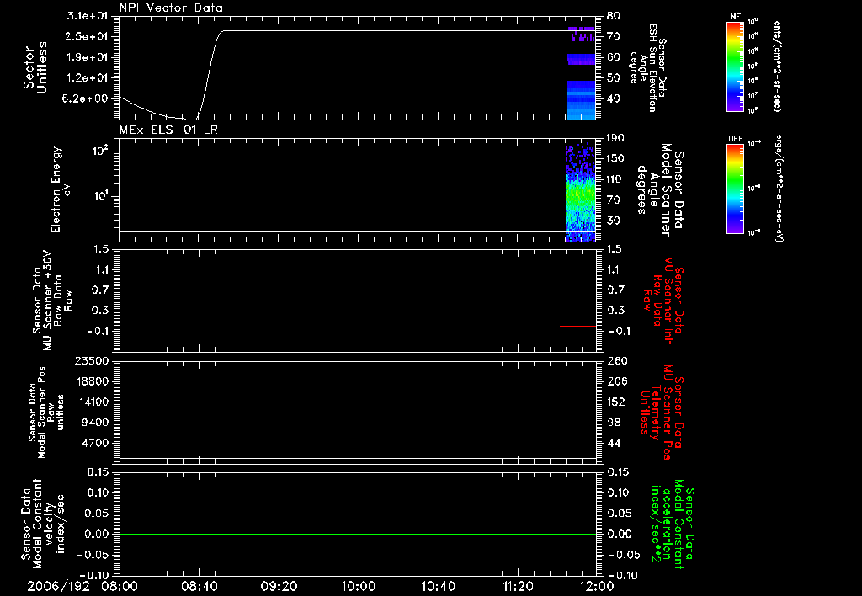This screenshot has width=862, height=596.
Task: Click the '10:40' time axis label
Action: click(438, 586)
